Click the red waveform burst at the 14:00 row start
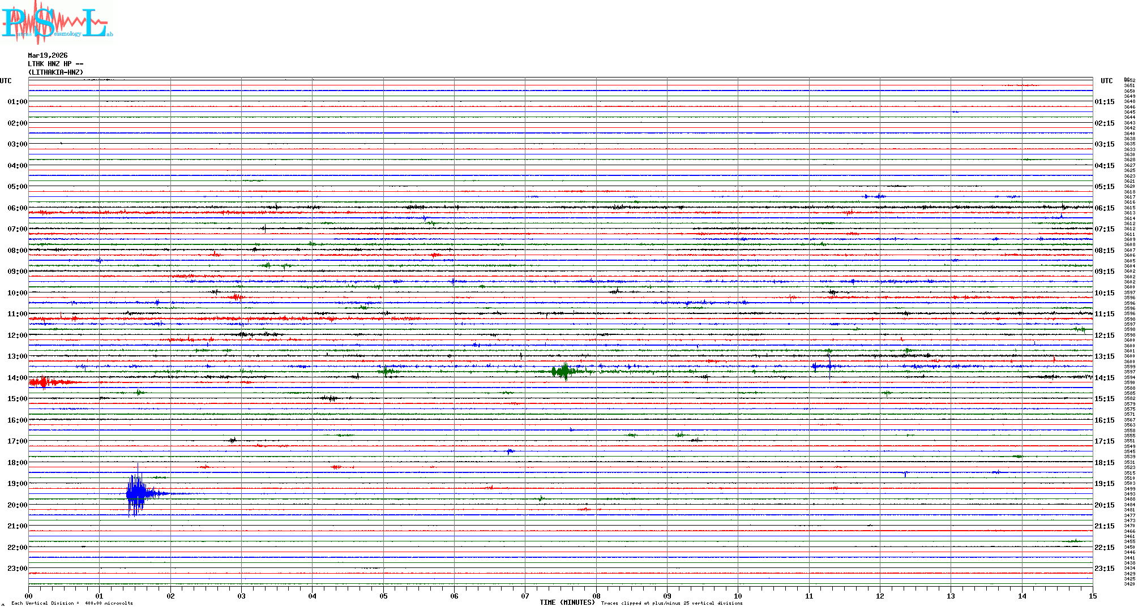This screenshot has height=611, width=1138. 42,383
